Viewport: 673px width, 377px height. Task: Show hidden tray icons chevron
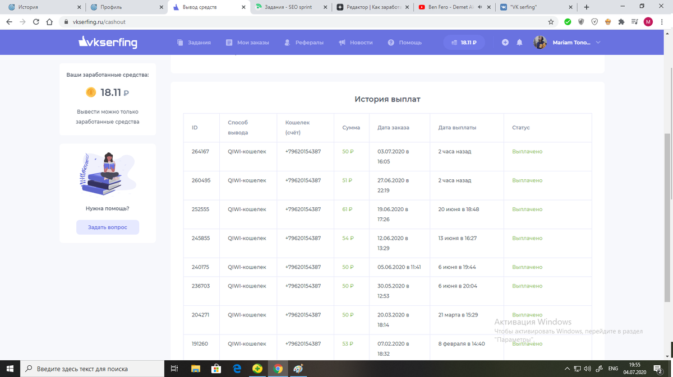coord(568,369)
